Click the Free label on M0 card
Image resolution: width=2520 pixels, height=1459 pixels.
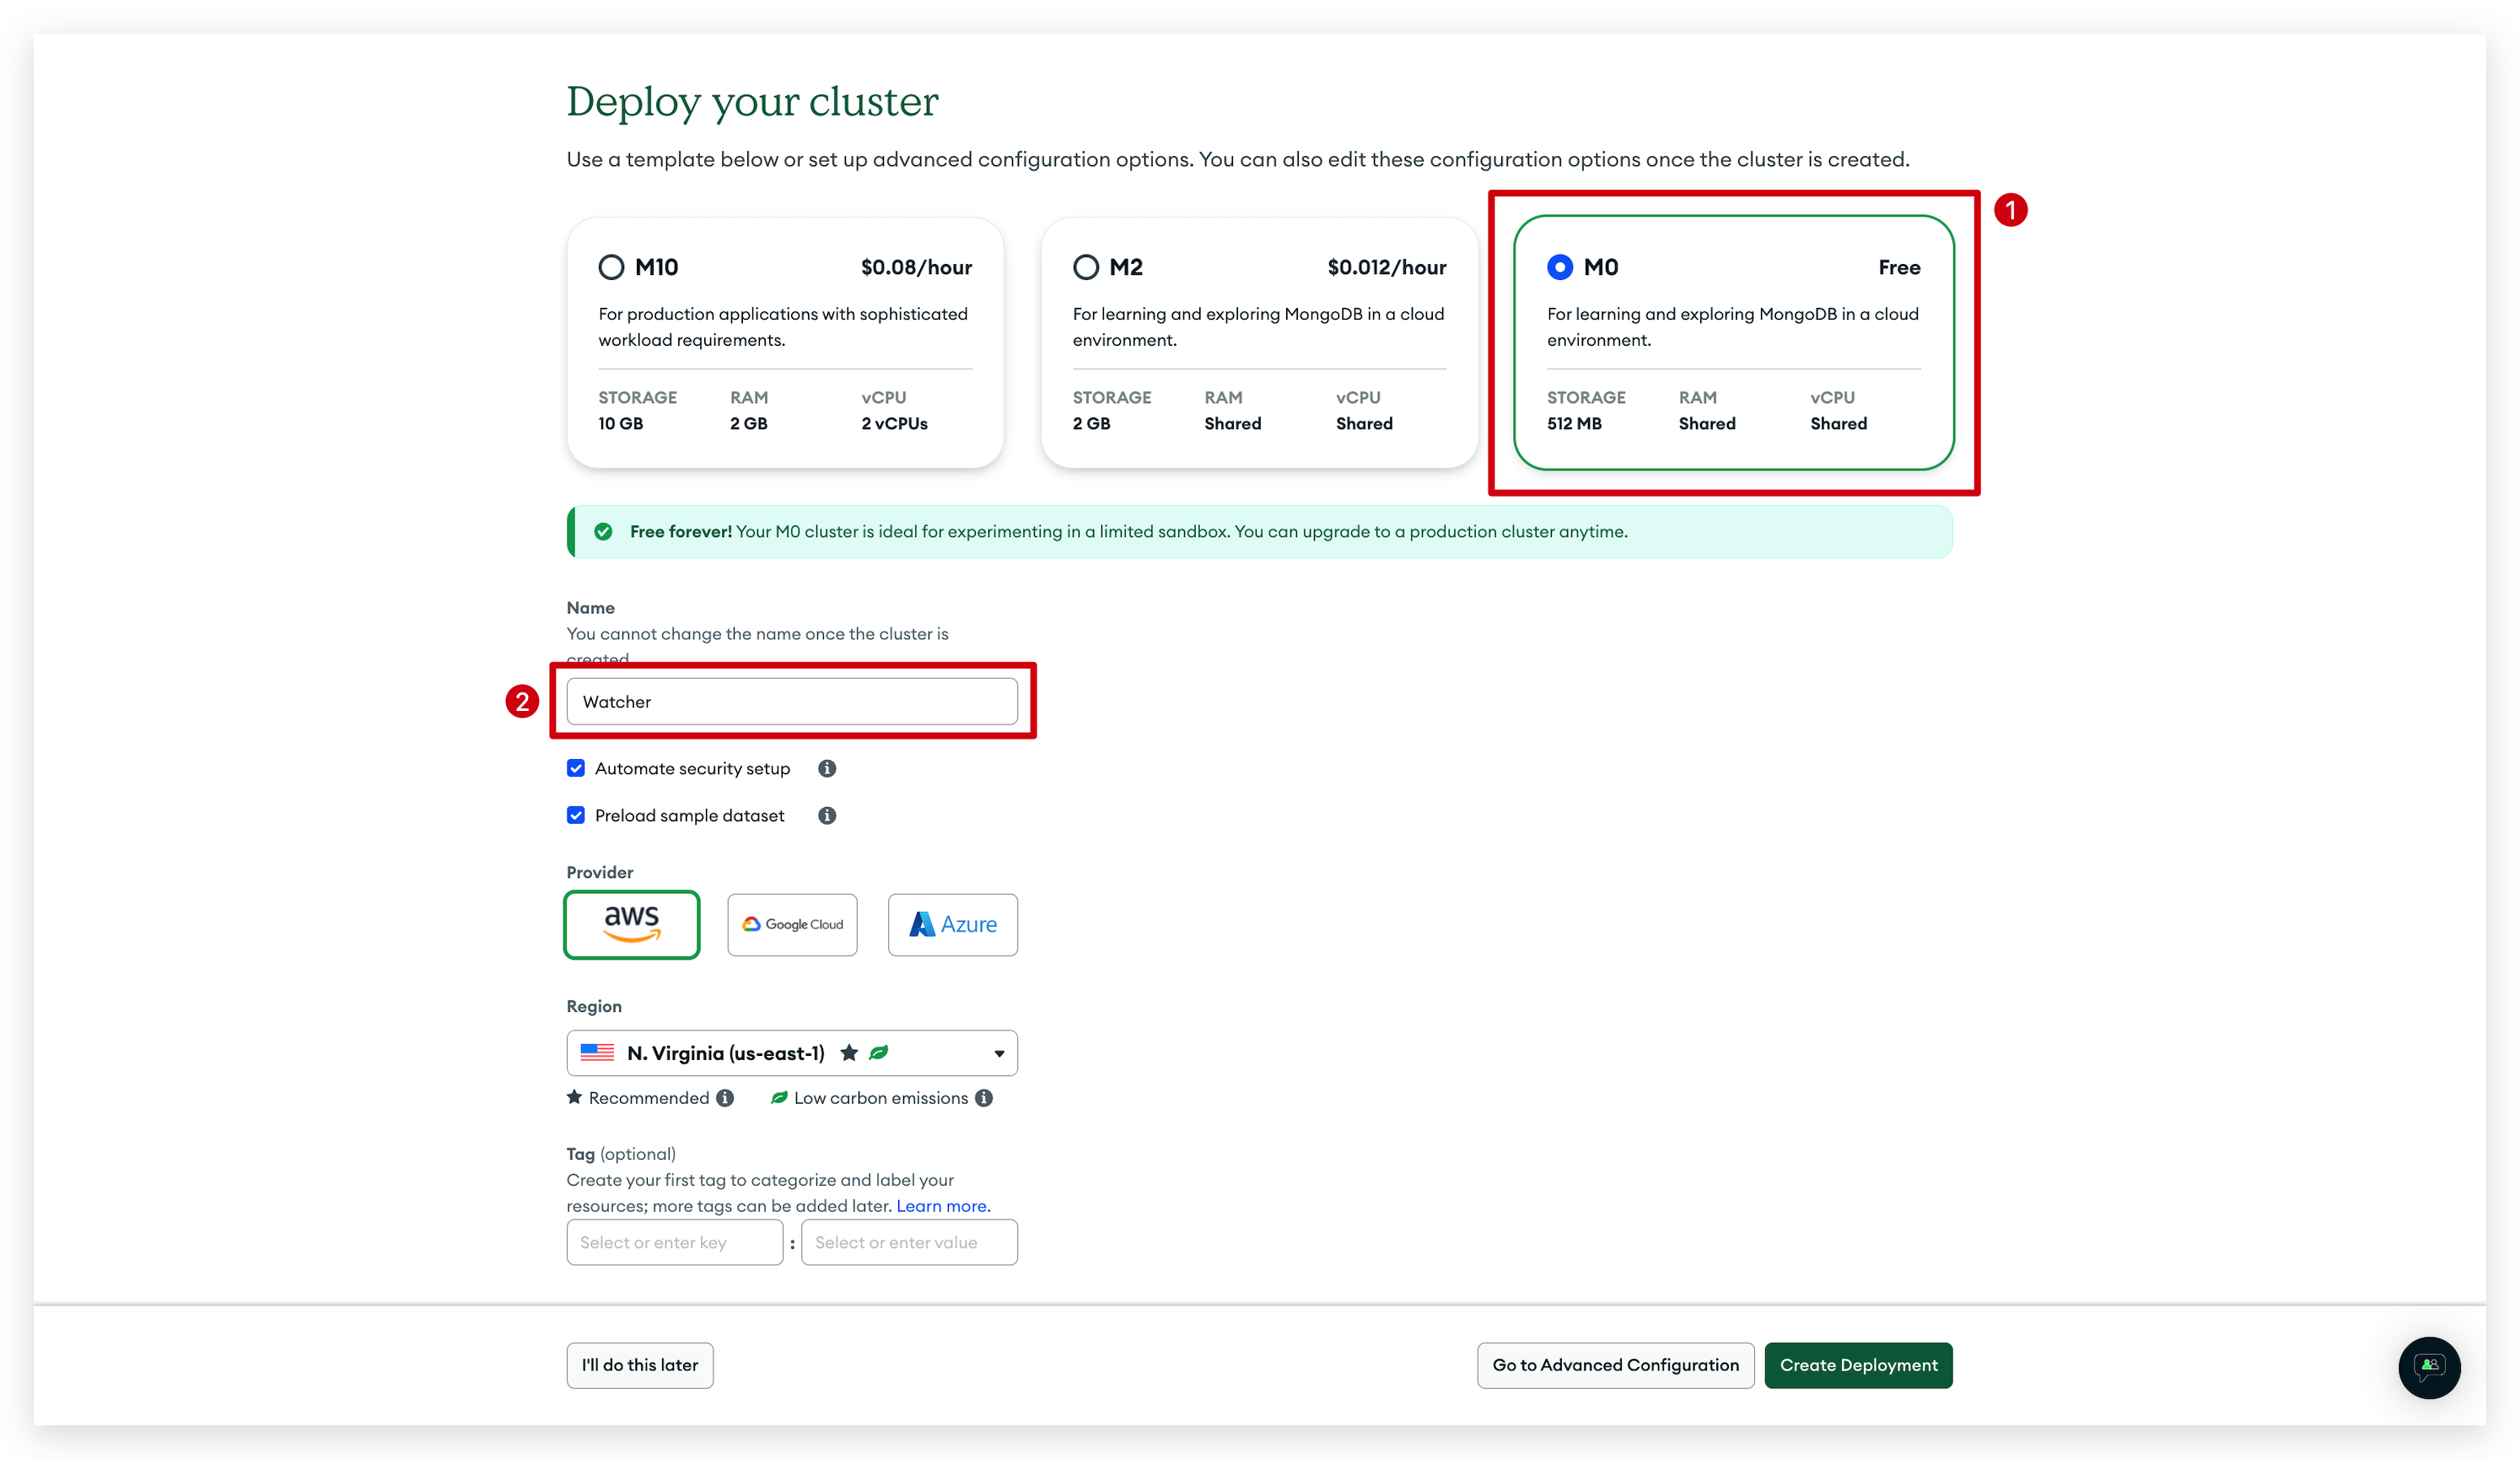click(x=1899, y=267)
